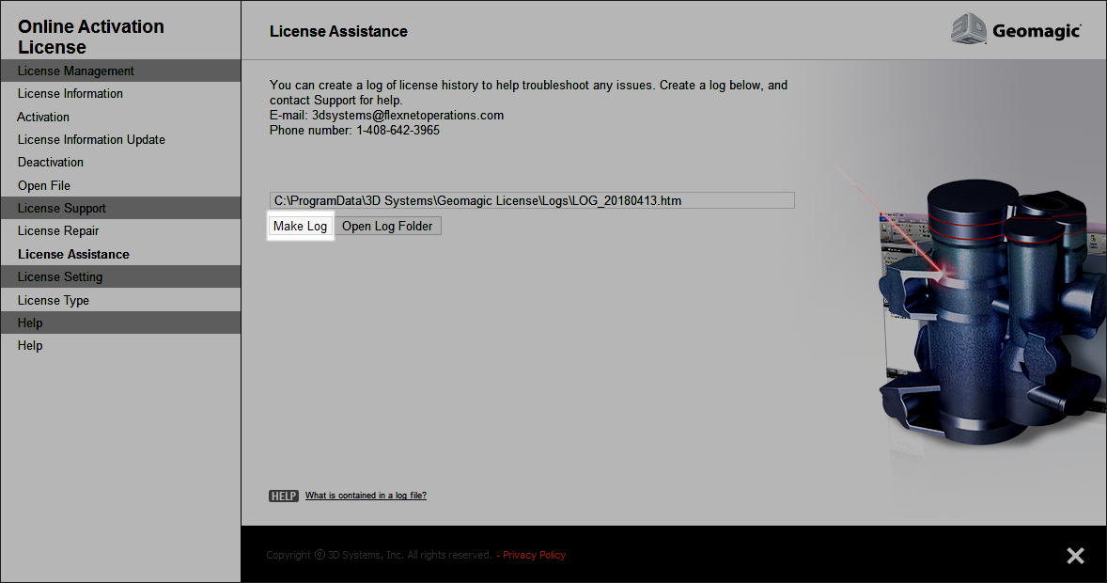Select the License Assistance menu entry

[70, 254]
